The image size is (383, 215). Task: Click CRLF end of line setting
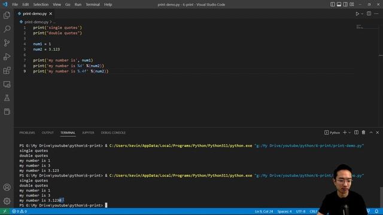314,211
